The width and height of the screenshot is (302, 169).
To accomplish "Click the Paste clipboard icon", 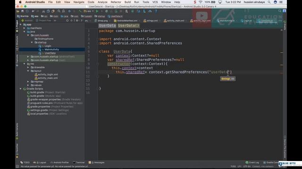I will pos(53,11).
